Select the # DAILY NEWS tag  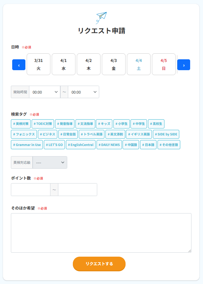pyautogui.click(x=109, y=145)
